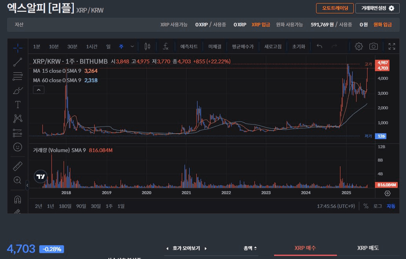
Task: Select the 일 daily interval
Action: point(108,46)
